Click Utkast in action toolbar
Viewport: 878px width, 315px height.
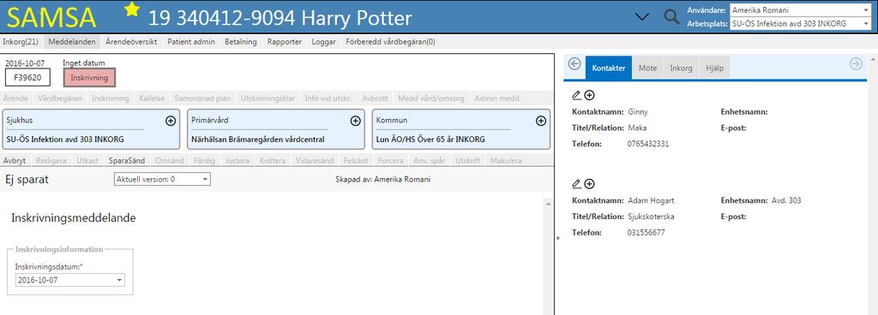tap(87, 161)
